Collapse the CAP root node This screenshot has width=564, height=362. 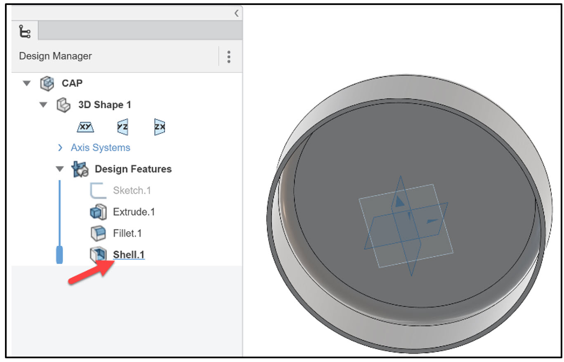27,83
